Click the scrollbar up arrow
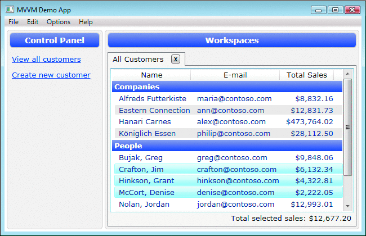This screenshot has height=236, width=366. [347, 74]
